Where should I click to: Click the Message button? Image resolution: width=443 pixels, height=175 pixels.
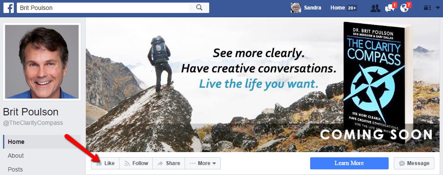(x=414, y=163)
